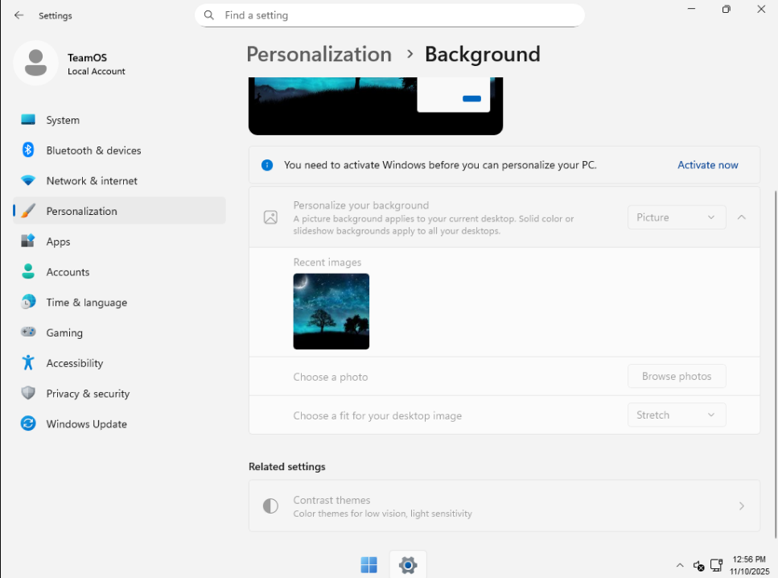
Task: Click the Accessibility figure icon
Action: click(28, 363)
